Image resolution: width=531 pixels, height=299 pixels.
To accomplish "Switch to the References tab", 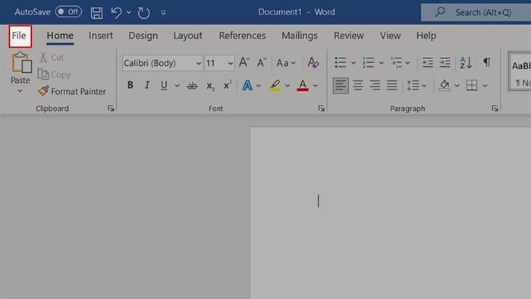I will 242,36.
